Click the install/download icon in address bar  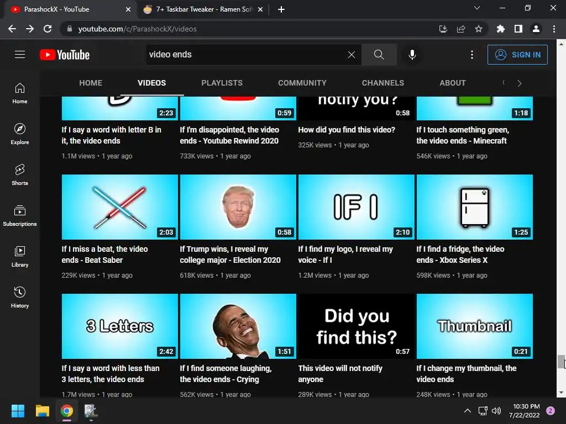pos(443,29)
